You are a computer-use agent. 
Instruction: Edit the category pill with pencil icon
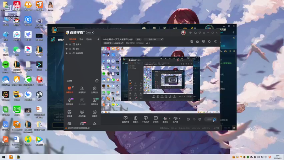[x=154, y=39]
